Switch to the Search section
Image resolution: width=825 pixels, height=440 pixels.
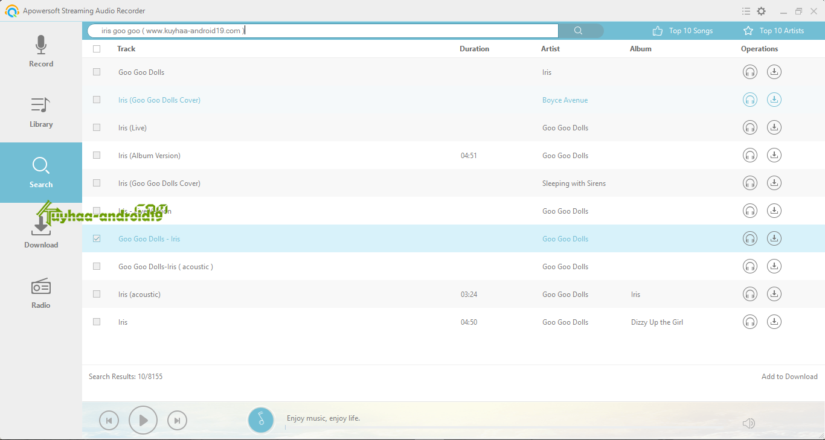tap(41, 173)
